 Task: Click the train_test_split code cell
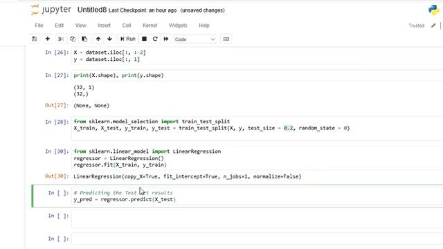257,129
